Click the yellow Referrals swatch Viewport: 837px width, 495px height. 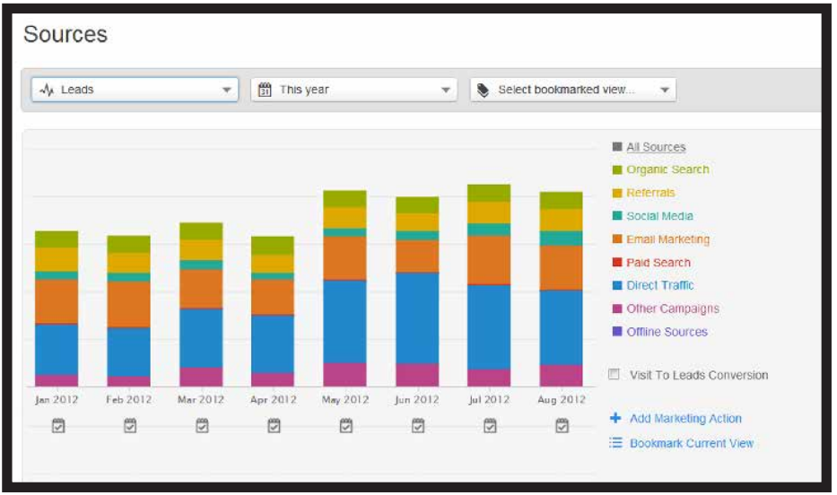(x=617, y=193)
